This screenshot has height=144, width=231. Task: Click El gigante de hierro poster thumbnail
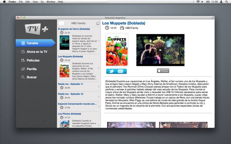(x=64, y=42)
